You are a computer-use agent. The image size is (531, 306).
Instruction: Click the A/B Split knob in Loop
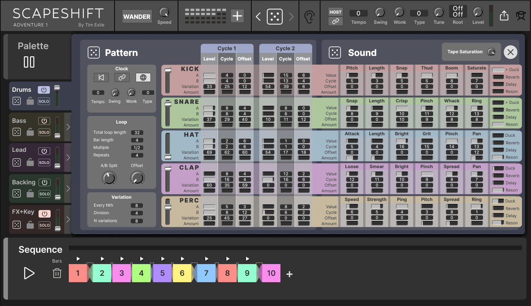point(109,178)
